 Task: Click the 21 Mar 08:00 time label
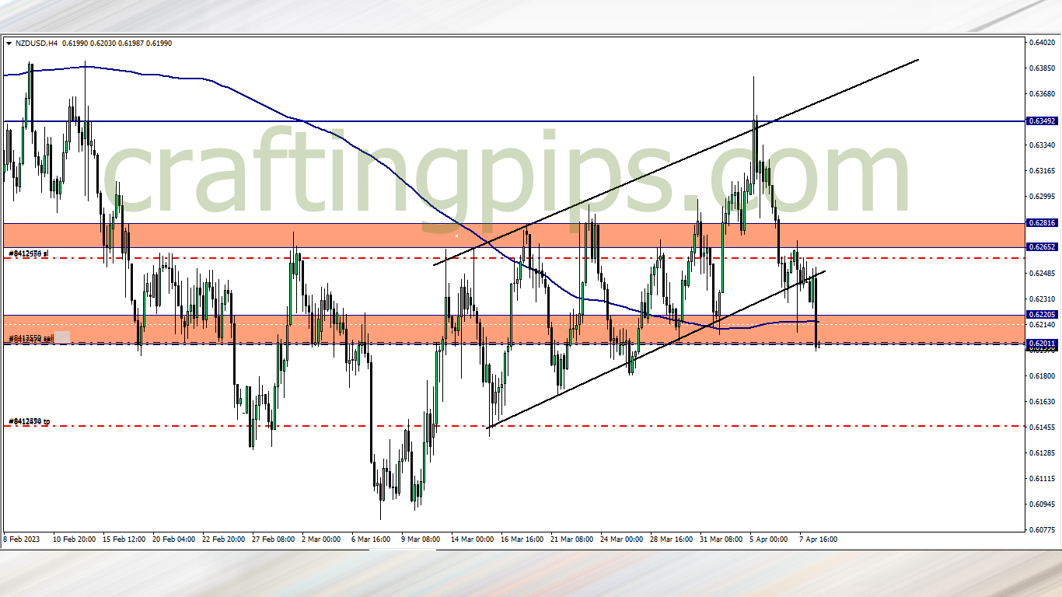[572, 539]
